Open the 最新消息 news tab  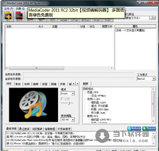tap(12, 129)
